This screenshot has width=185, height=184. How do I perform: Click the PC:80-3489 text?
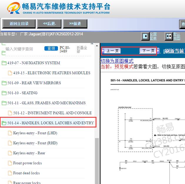(x=65, y=49)
